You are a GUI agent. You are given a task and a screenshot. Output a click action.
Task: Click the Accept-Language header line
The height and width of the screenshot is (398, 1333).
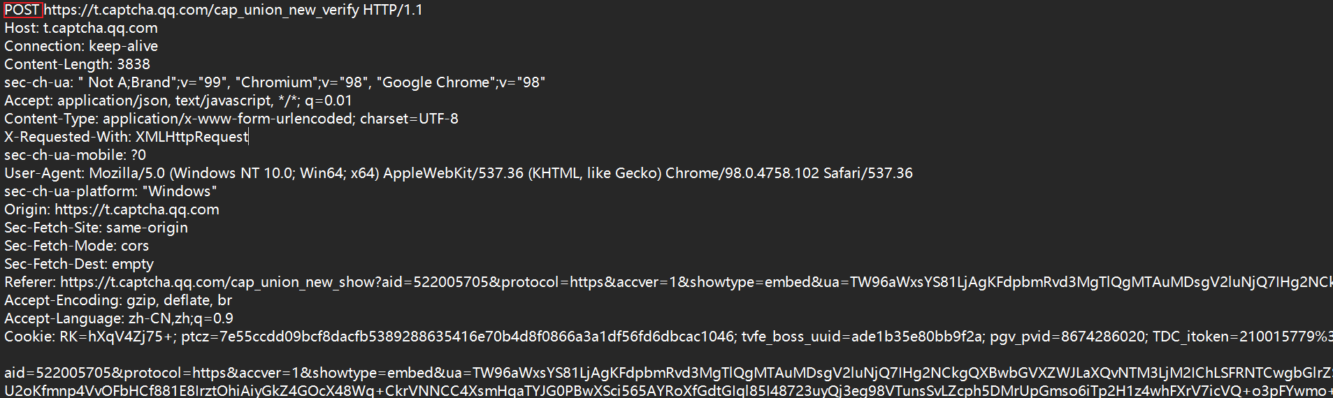coord(118,318)
